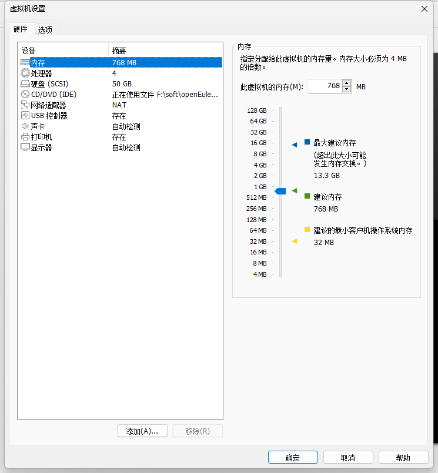Confirm settings with the 确定 button
Viewport: 438px width, 473px height.
click(293, 458)
